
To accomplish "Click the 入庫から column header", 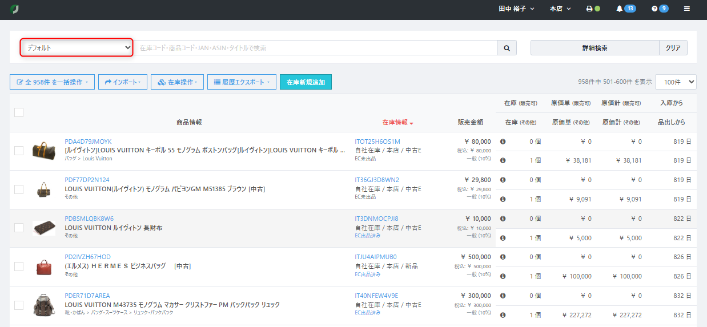I will (671, 103).
